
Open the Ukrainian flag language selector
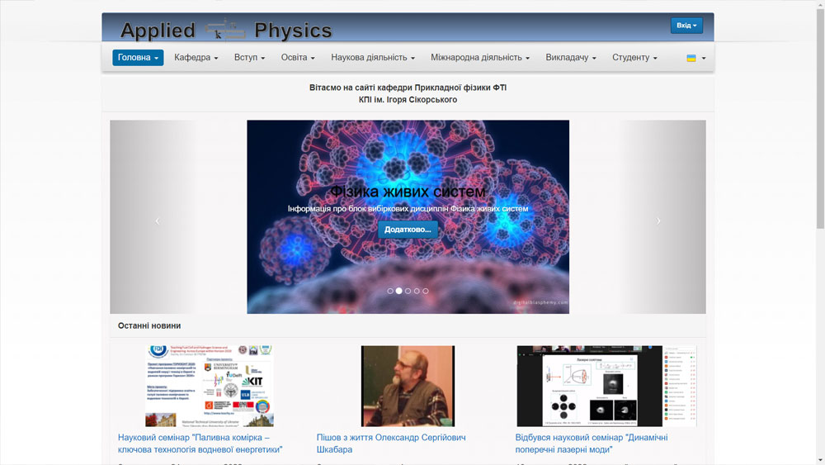pyautogui.click(x=696, y=58)
